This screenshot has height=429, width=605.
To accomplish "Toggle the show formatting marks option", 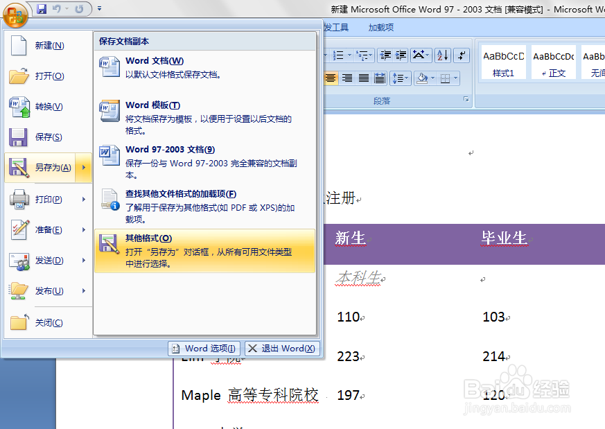I will pyautogui.click(x=462, y=55).
